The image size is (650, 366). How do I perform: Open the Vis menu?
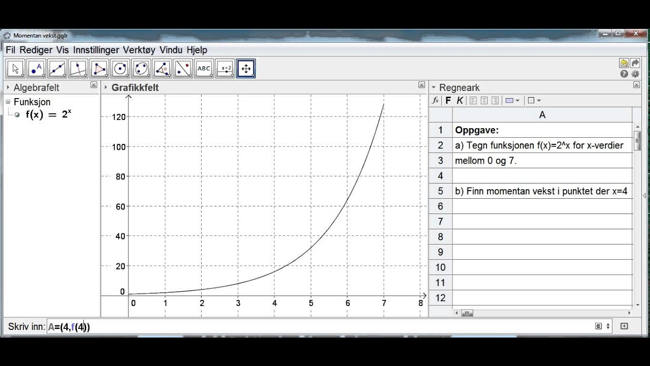pyautogui.click(x=62, y=50)
